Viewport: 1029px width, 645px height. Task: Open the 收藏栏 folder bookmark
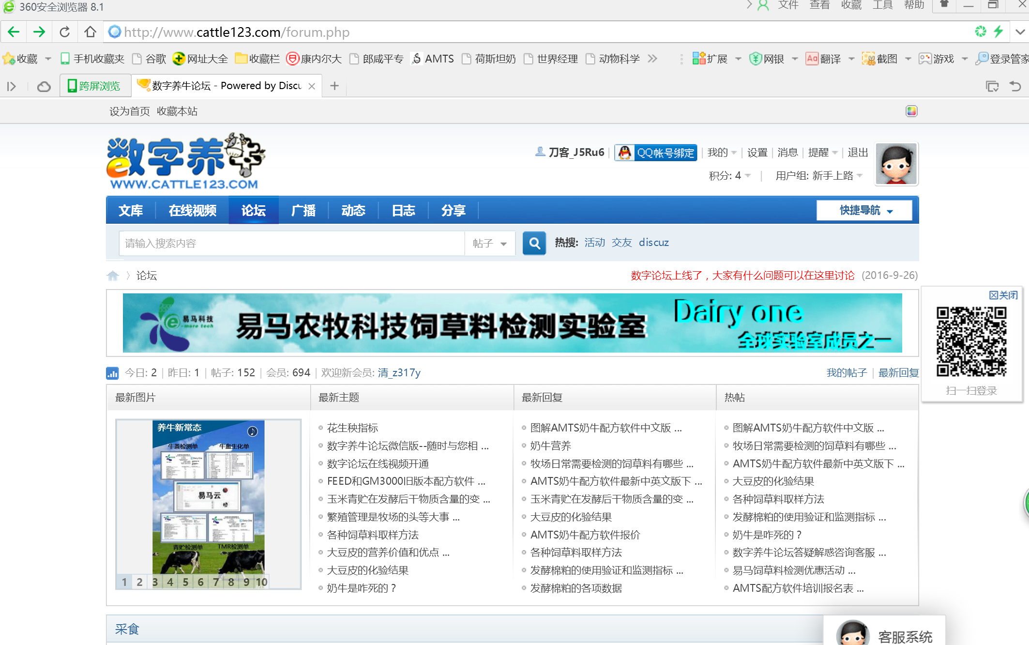257,59
